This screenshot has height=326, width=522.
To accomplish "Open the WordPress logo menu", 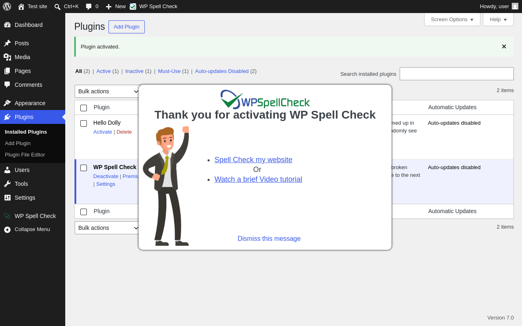I will coord(7,7).
